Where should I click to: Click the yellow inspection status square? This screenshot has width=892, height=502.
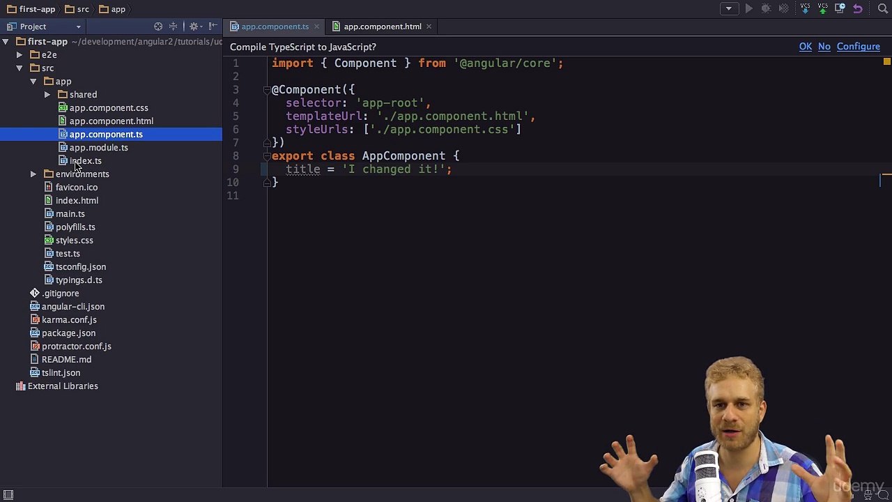point(886,62)
